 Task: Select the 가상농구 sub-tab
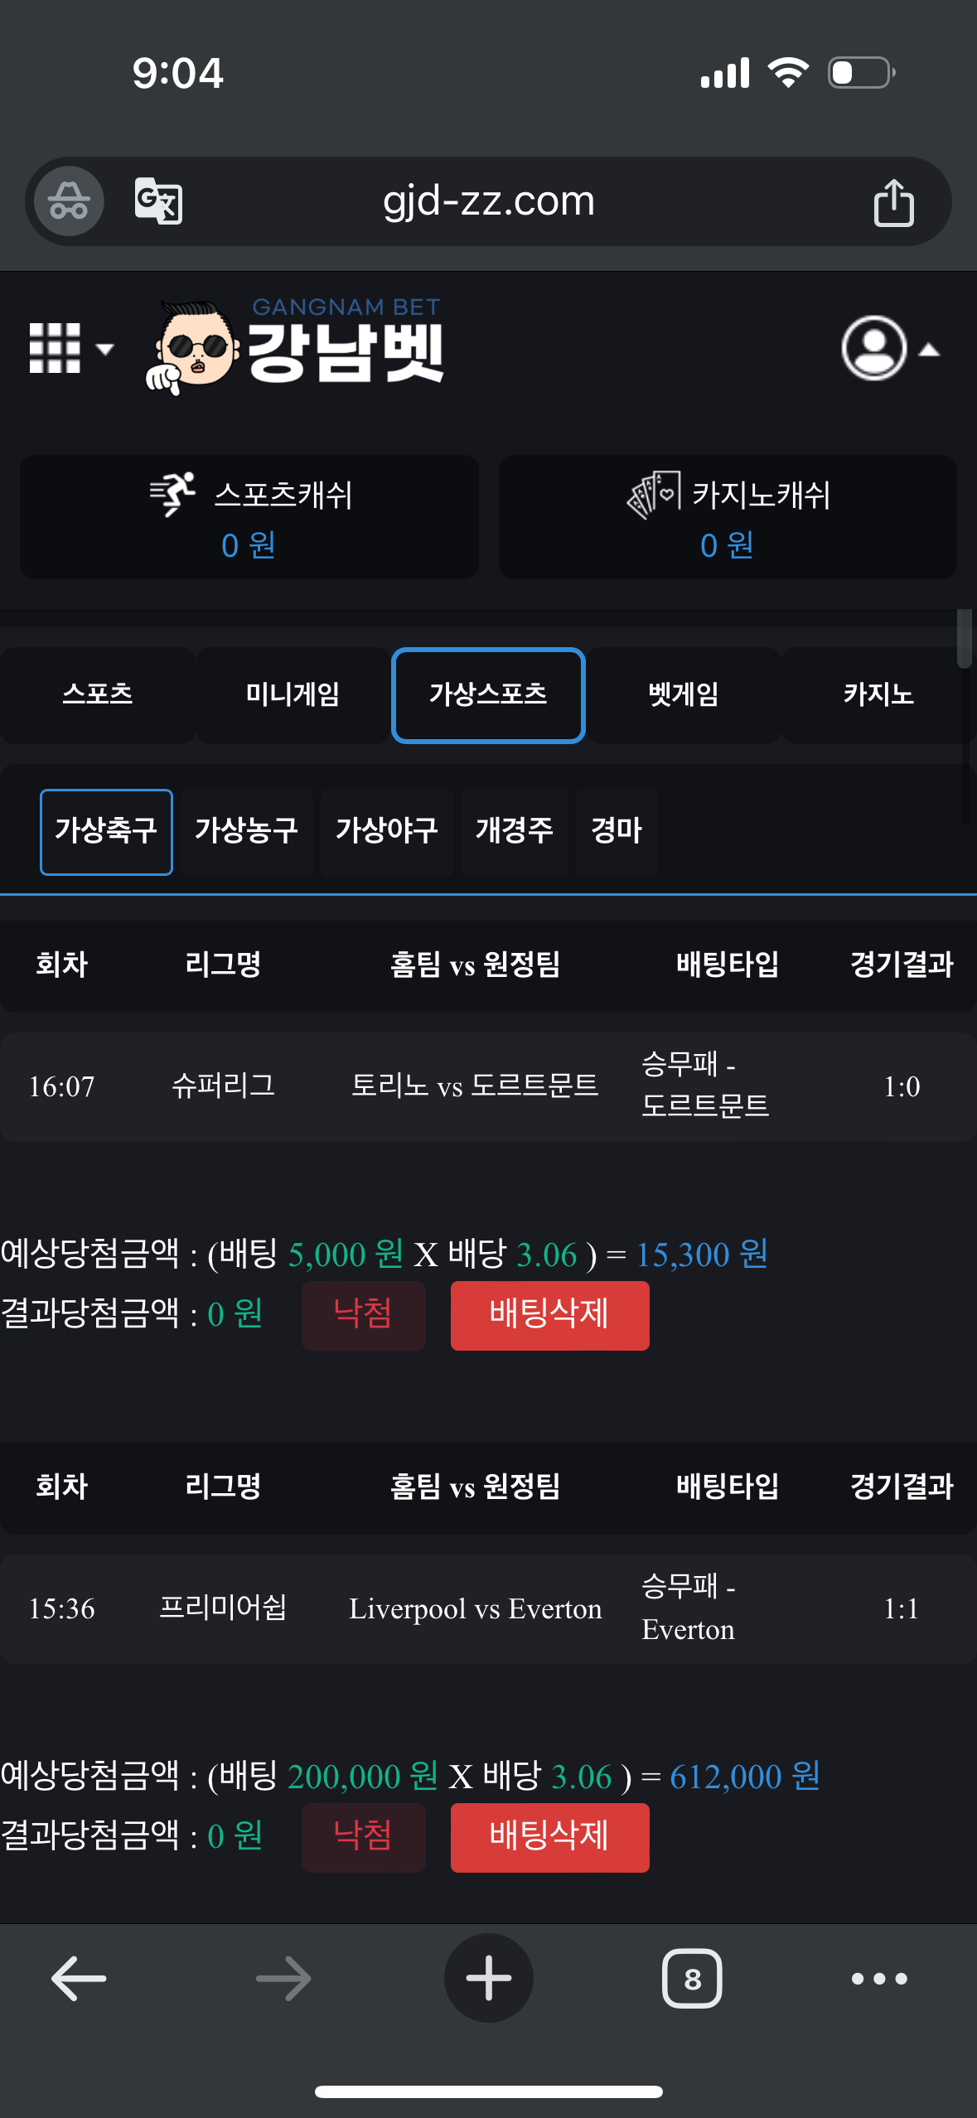[247, 831]
